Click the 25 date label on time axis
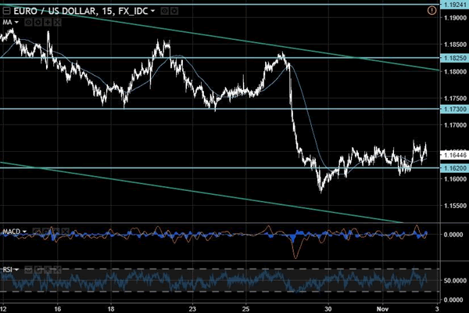 pos(246,309)
